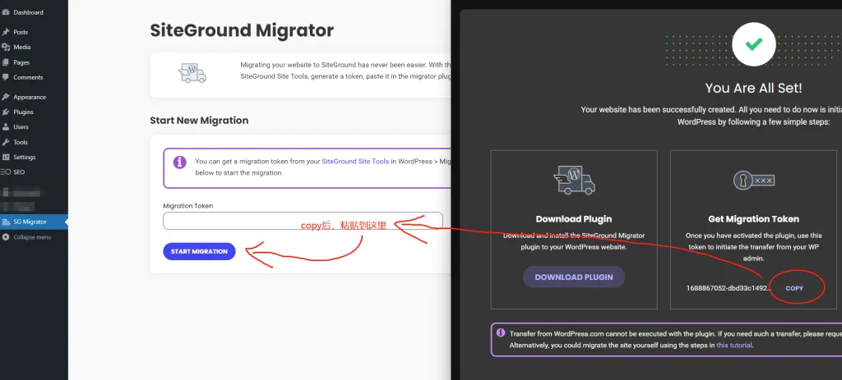Collapse the WordPress admin menu
Viewport: 842px width, 380px height.
pos(31,237)
